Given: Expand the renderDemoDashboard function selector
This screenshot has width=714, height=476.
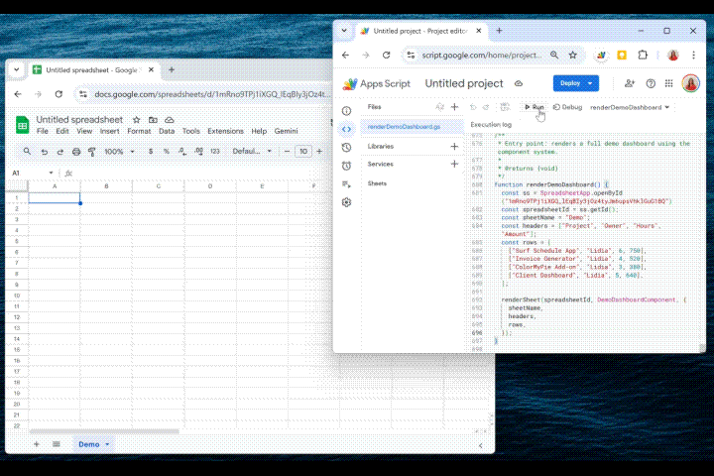Looking at the screenshot, I should coord(631,107).
